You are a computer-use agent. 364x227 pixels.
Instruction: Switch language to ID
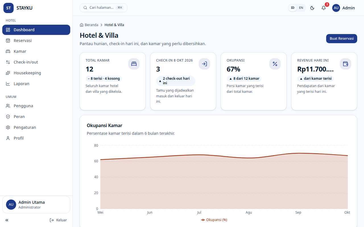click(x=293, y=8)
